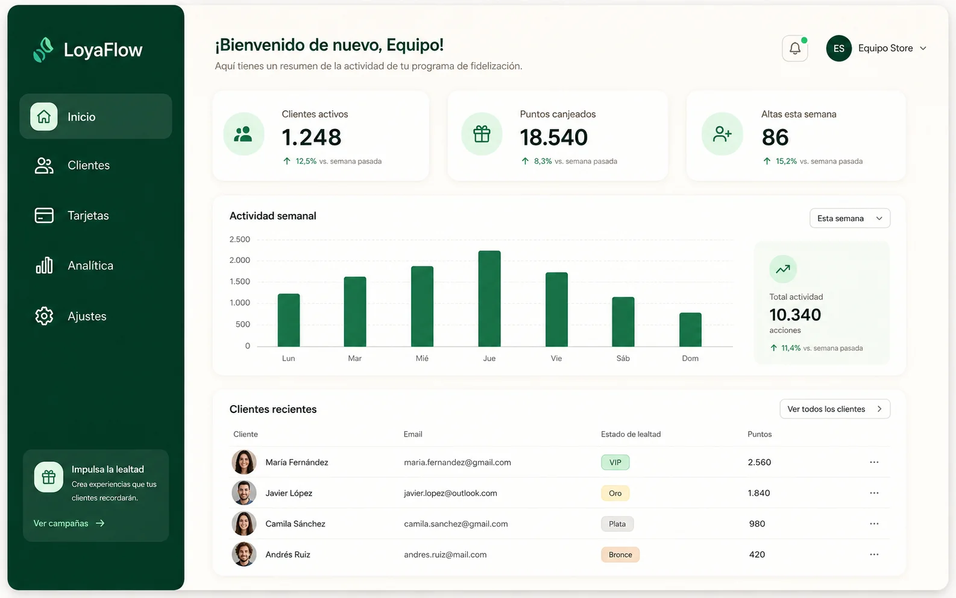The height and width of the screenshot is (598, 956).
Task: Go to Inicio in the sidebar
Action: pyautogui.click(x=96, y=116)
